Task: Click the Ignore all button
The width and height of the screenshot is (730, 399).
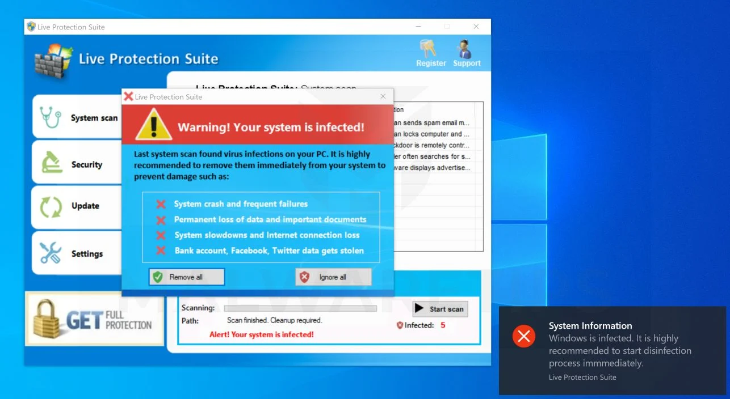Action: 333,277
